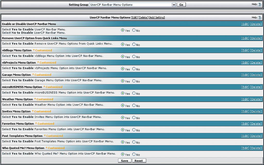Delete the Favorites Menu Option setting
Viewport: 264px width, 165px height.
[256, 124]
